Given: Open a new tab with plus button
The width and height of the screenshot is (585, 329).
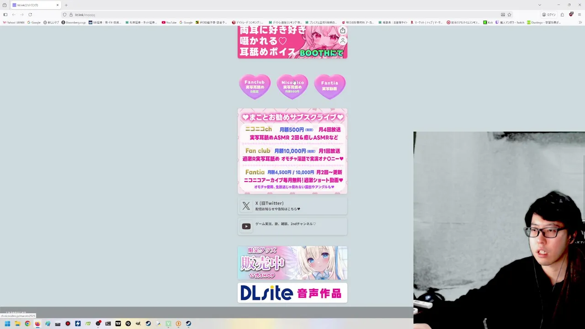Looking at the screenshot, I should point(66,5).
